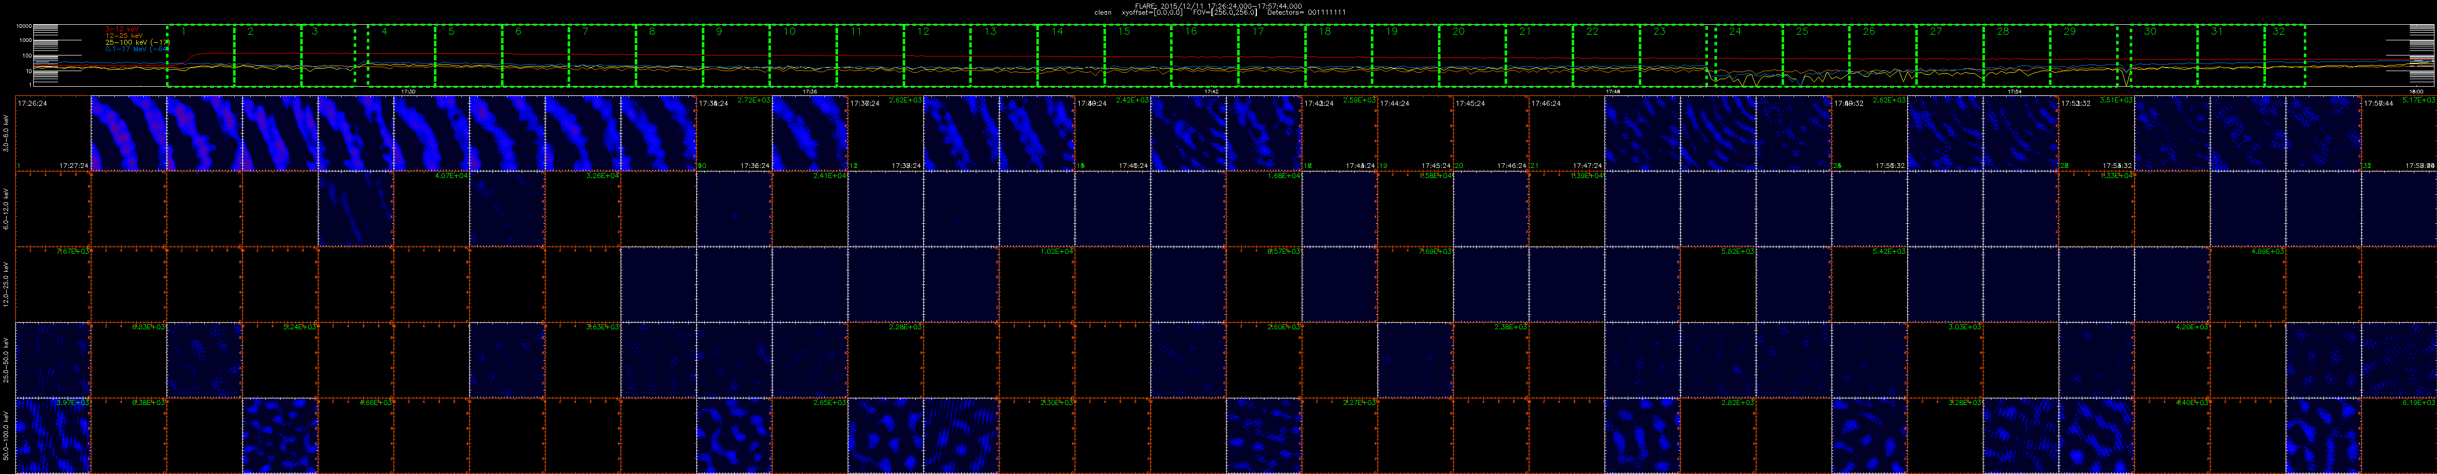Click the 1.02E+04 peak value
Image resolution: width=2437 pixels, height=474 pixels.
click(1057, 252)
